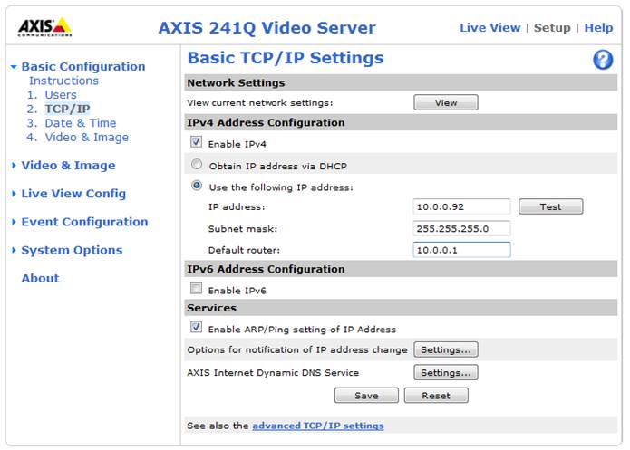Open the Live View page
Image resolution: width=630 pixels, height=450 pixels.
pos(489,28)
